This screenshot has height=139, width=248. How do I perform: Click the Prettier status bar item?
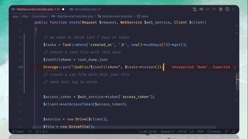[x=214, y=131]
